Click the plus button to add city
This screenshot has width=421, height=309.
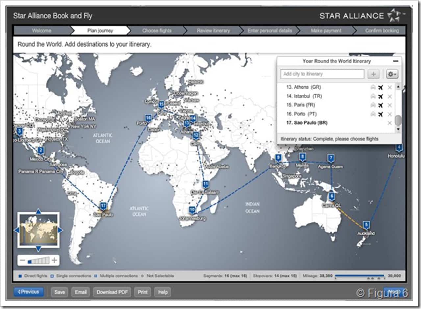pyautogui.click(x=373, y=74)
